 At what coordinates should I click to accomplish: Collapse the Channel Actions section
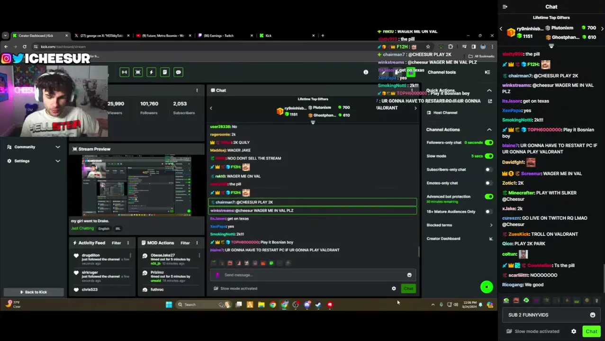tap(489, 129)
